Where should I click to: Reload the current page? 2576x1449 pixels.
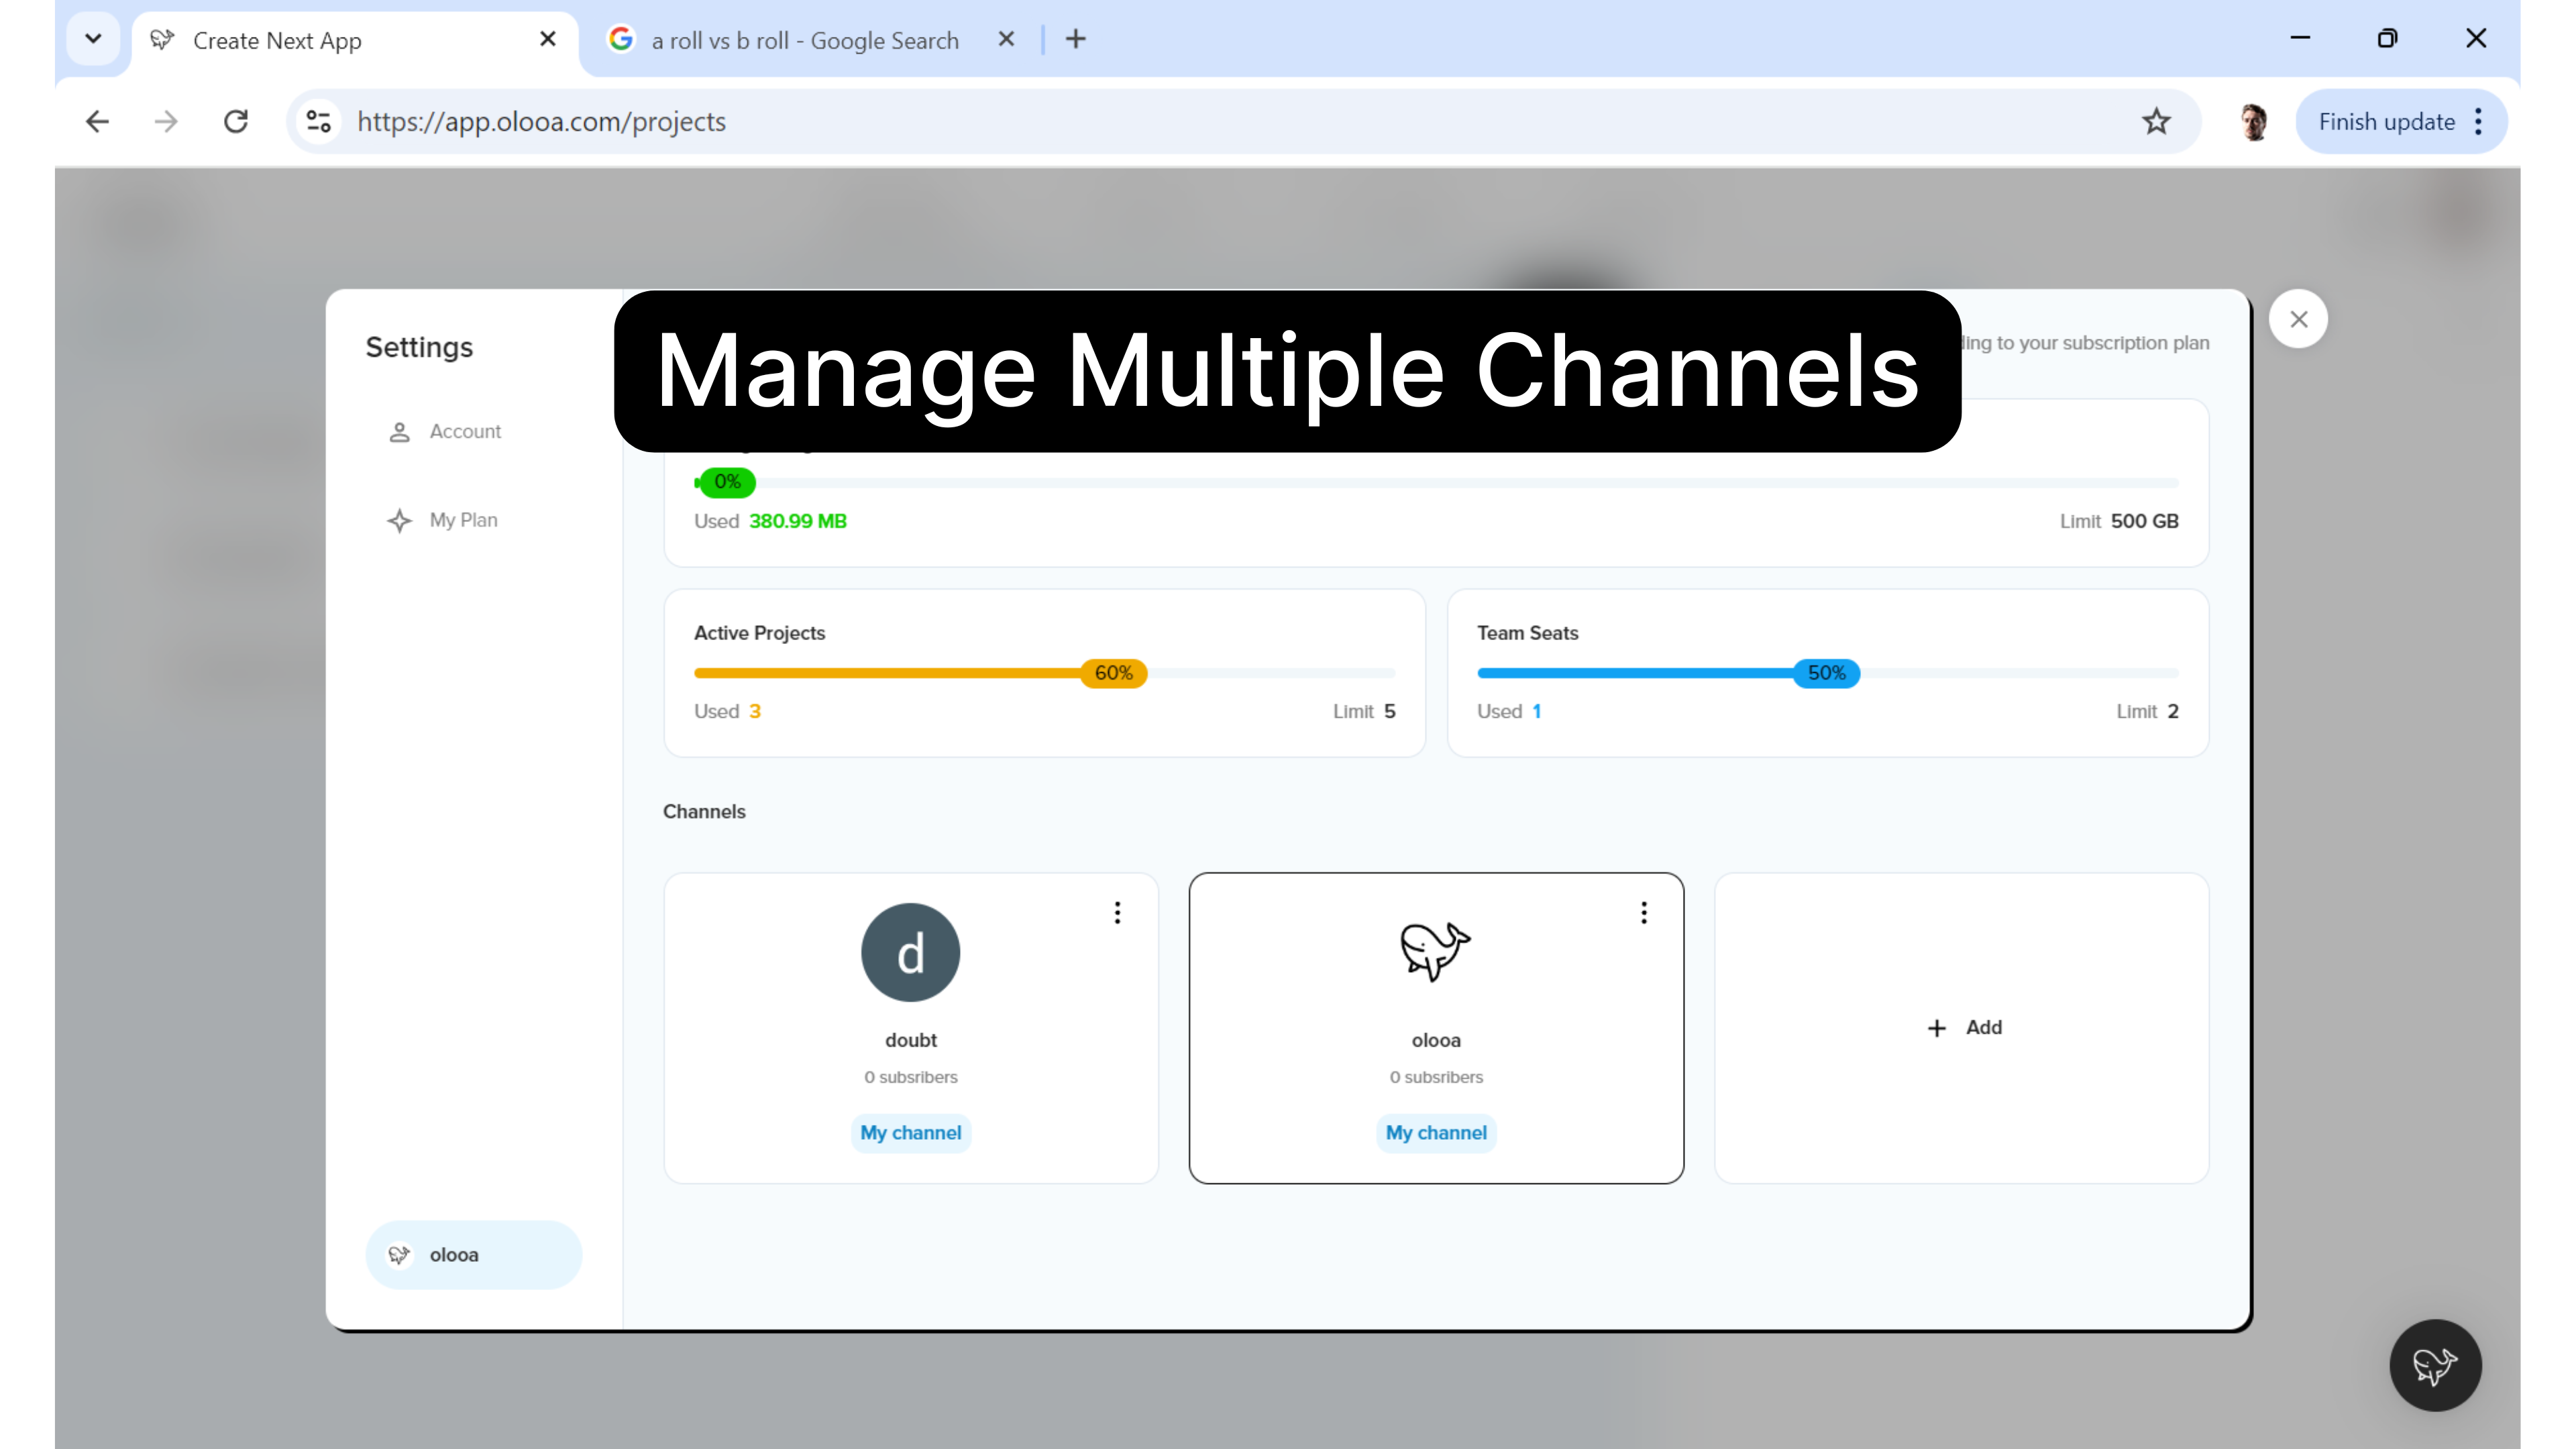tap(236, 122)
